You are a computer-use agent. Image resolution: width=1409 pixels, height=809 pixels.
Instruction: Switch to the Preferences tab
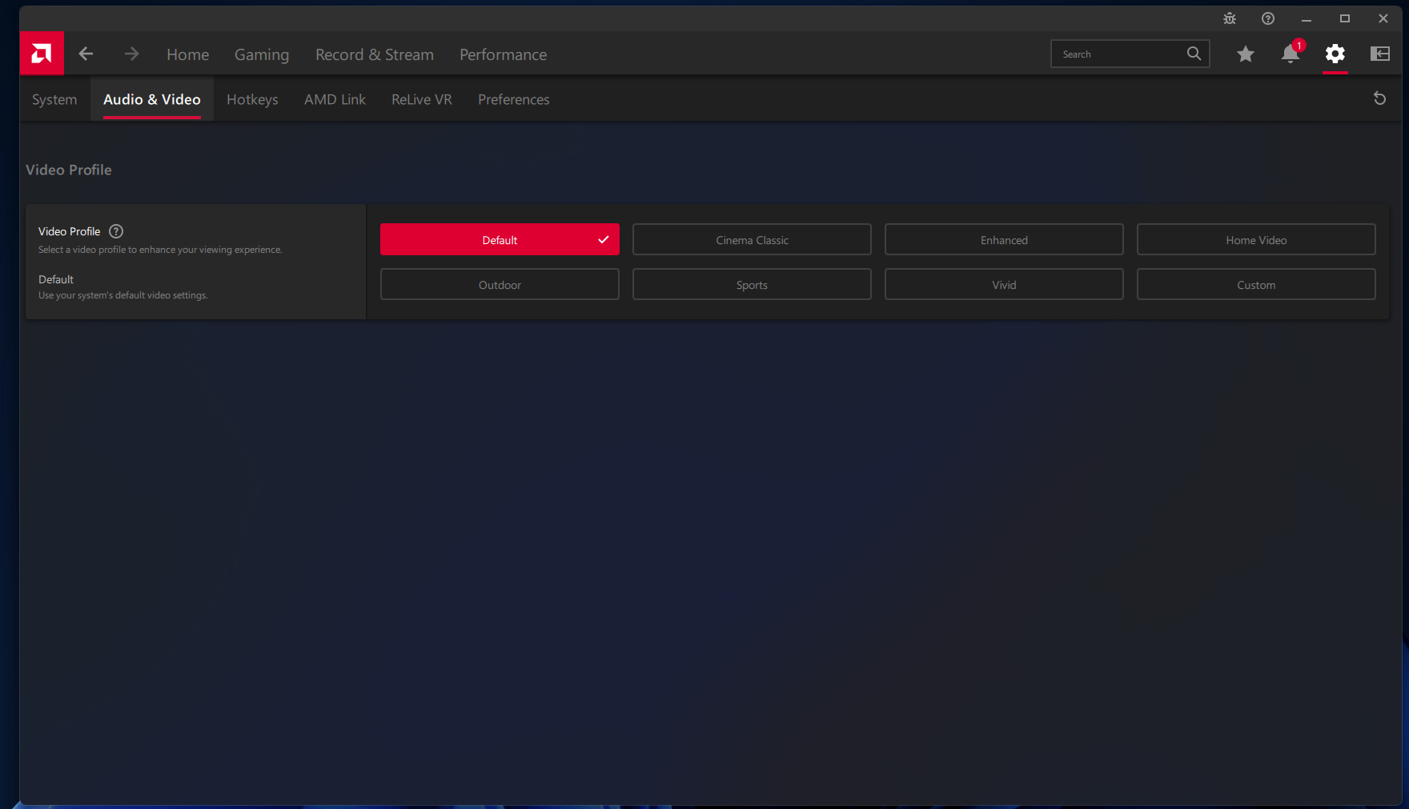(514, 99)
